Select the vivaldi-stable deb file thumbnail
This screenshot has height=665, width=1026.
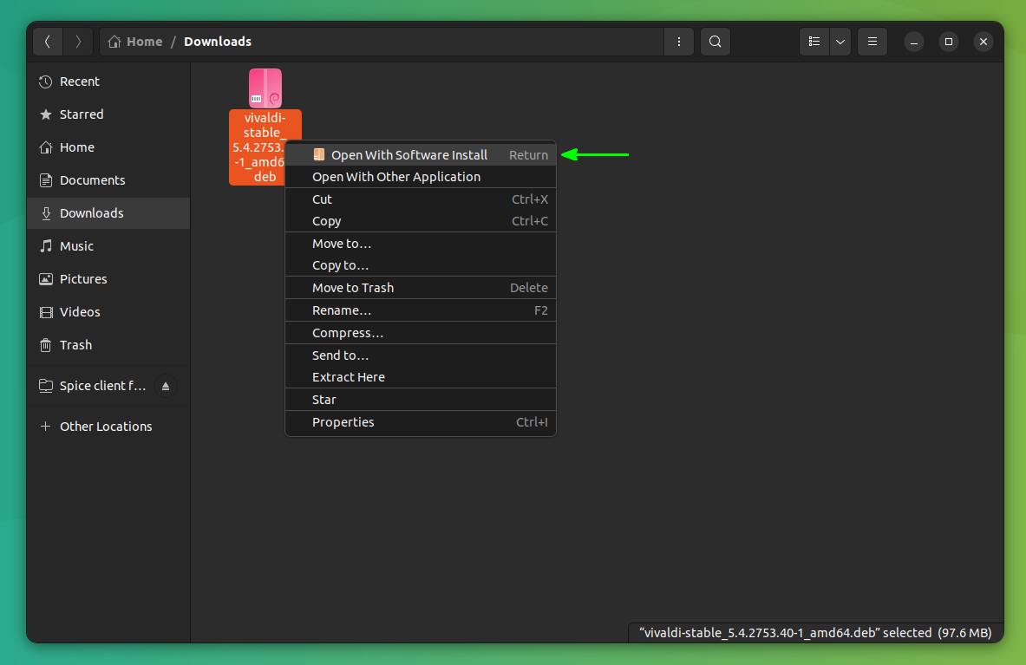click(265, 87)
